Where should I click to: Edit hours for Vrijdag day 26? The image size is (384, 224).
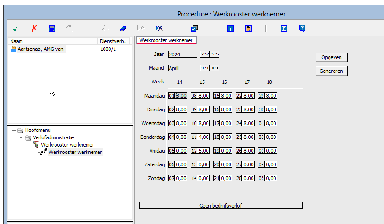click(x=248, y=151)
